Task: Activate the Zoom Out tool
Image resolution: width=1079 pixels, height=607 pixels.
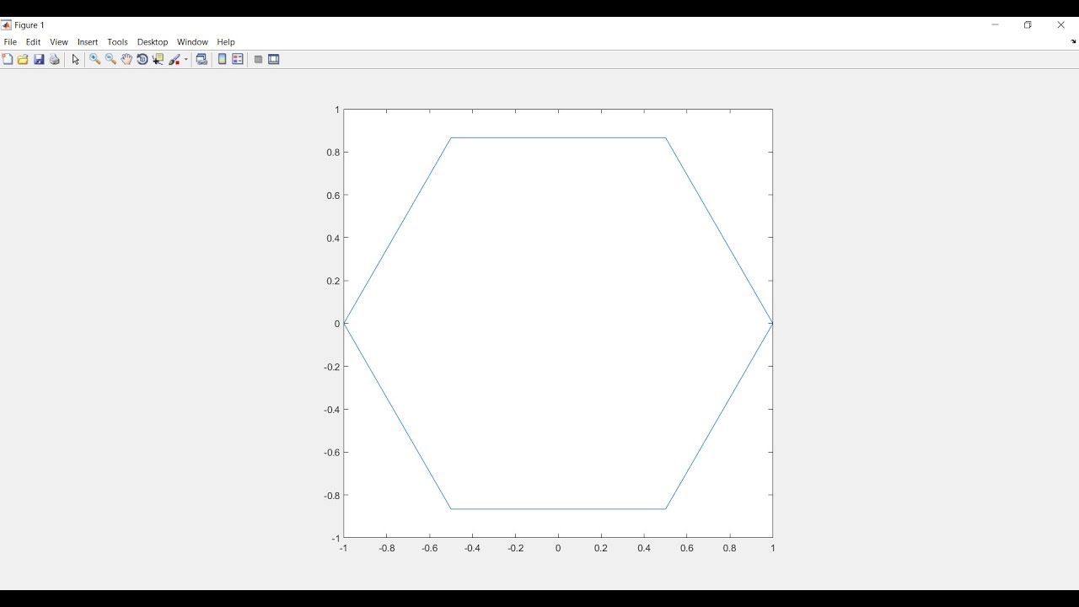Action: click(x=110, y=59)
